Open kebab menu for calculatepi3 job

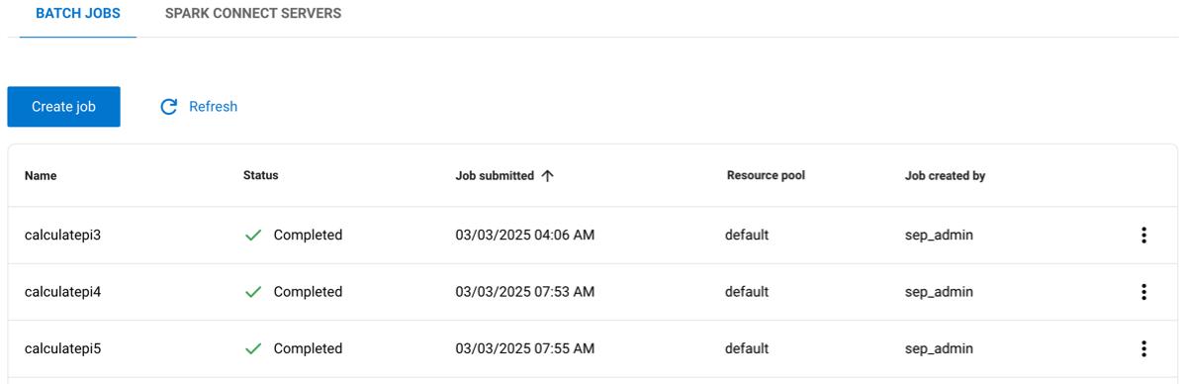[x=1143, y=236]
